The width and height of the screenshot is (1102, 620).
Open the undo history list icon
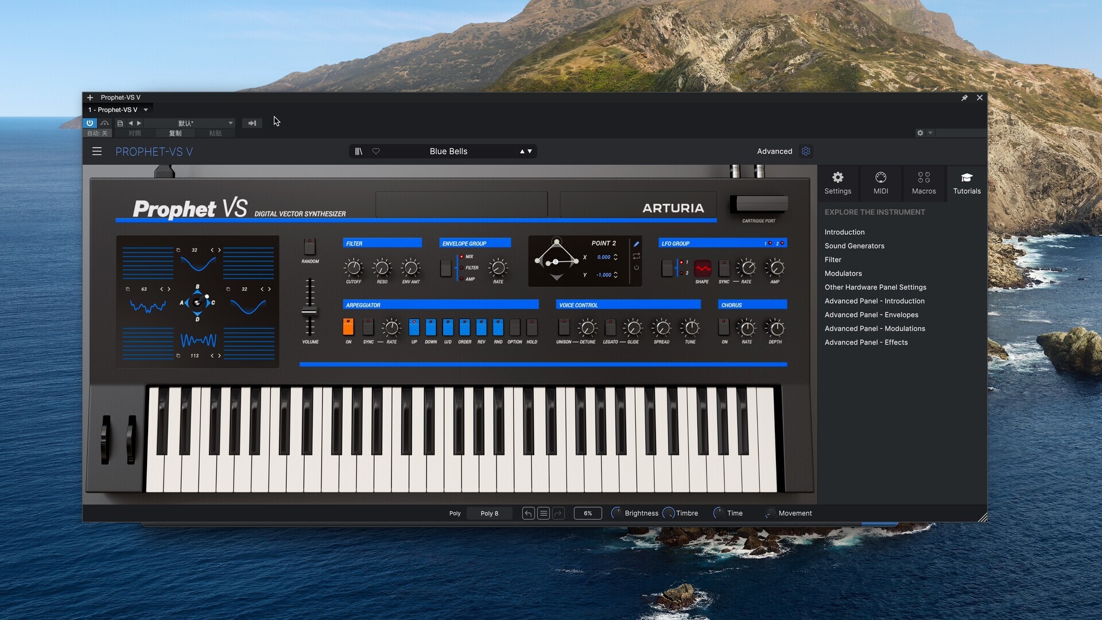[544, 513]
